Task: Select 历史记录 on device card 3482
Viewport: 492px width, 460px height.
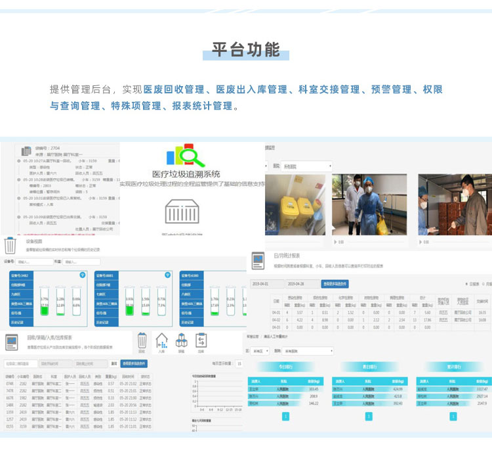Action: (x=22, y=322)
